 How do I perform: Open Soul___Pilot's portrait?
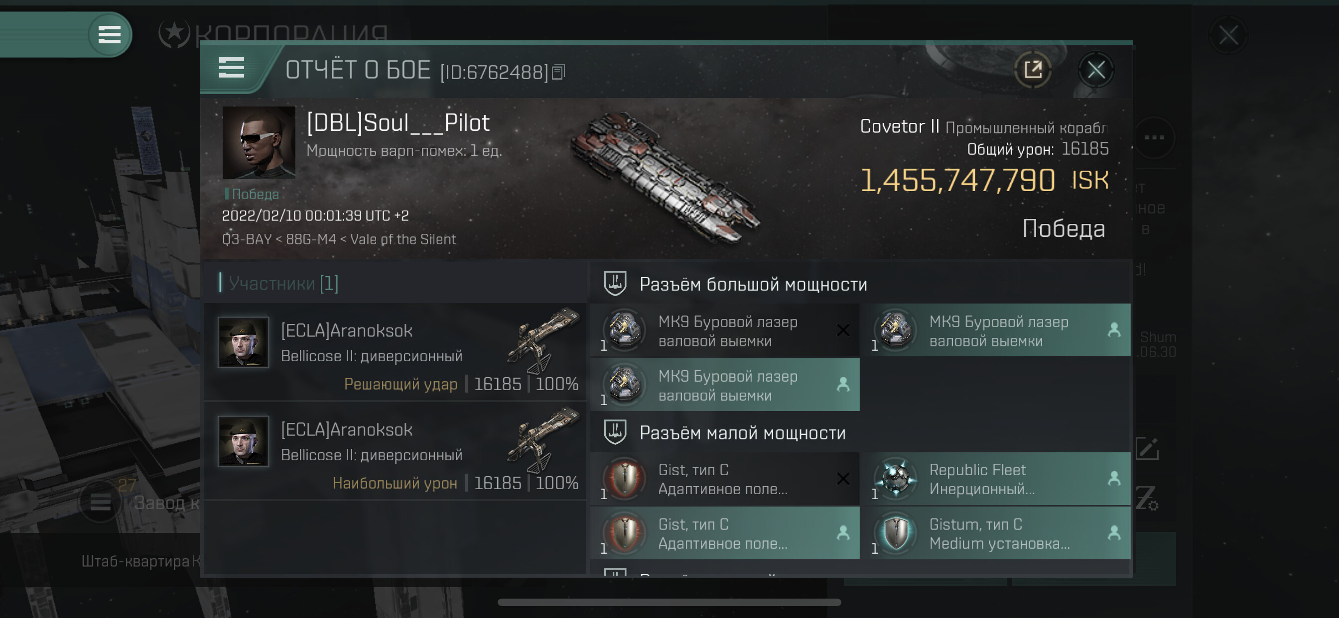259,142
